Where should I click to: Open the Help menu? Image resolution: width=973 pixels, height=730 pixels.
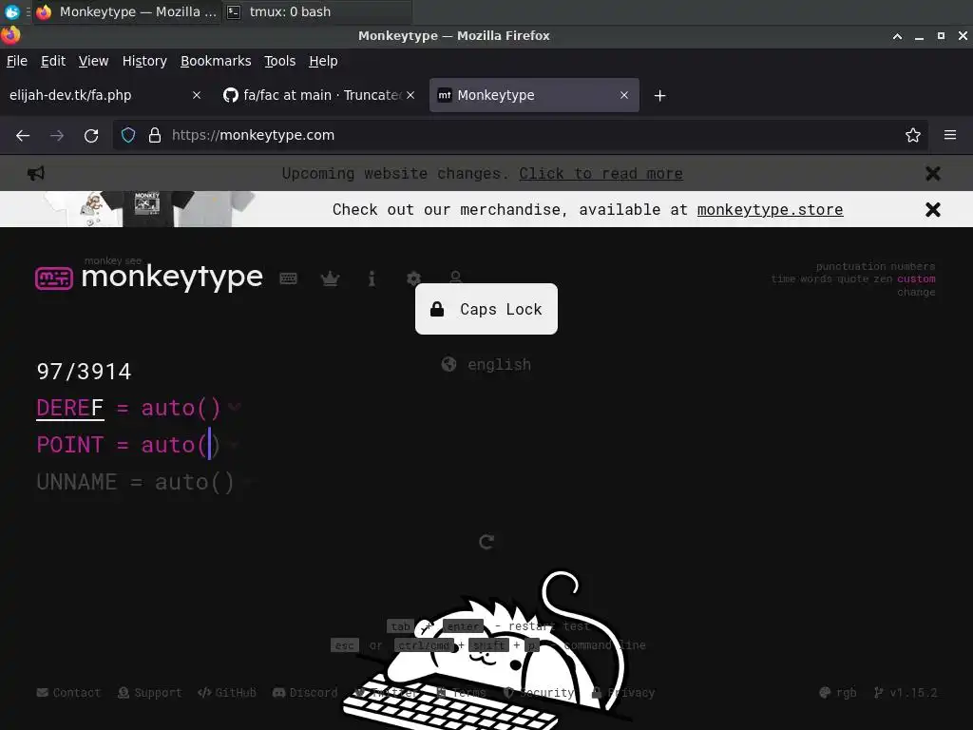point(323,61)
